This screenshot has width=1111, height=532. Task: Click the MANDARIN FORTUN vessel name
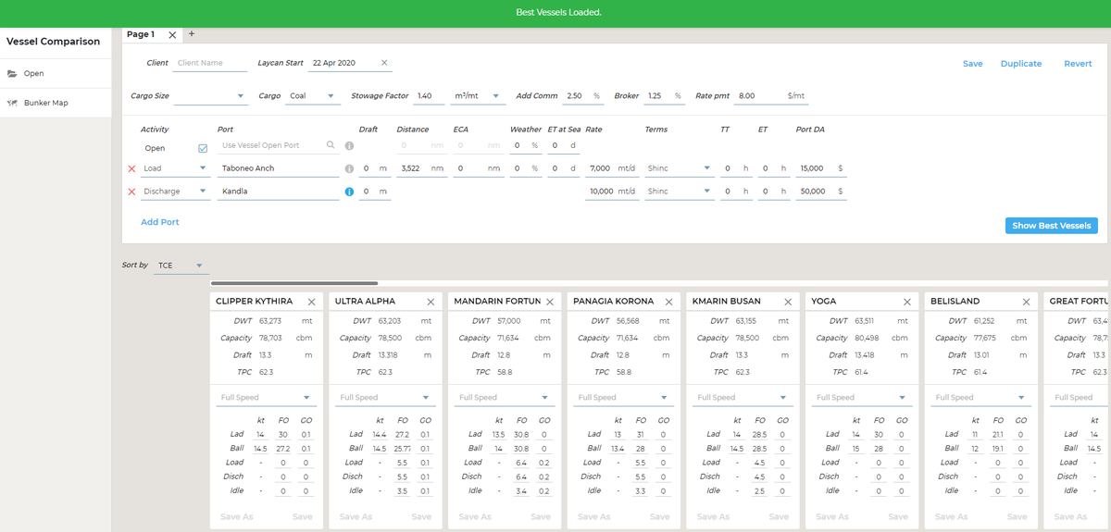coord(497,302)
